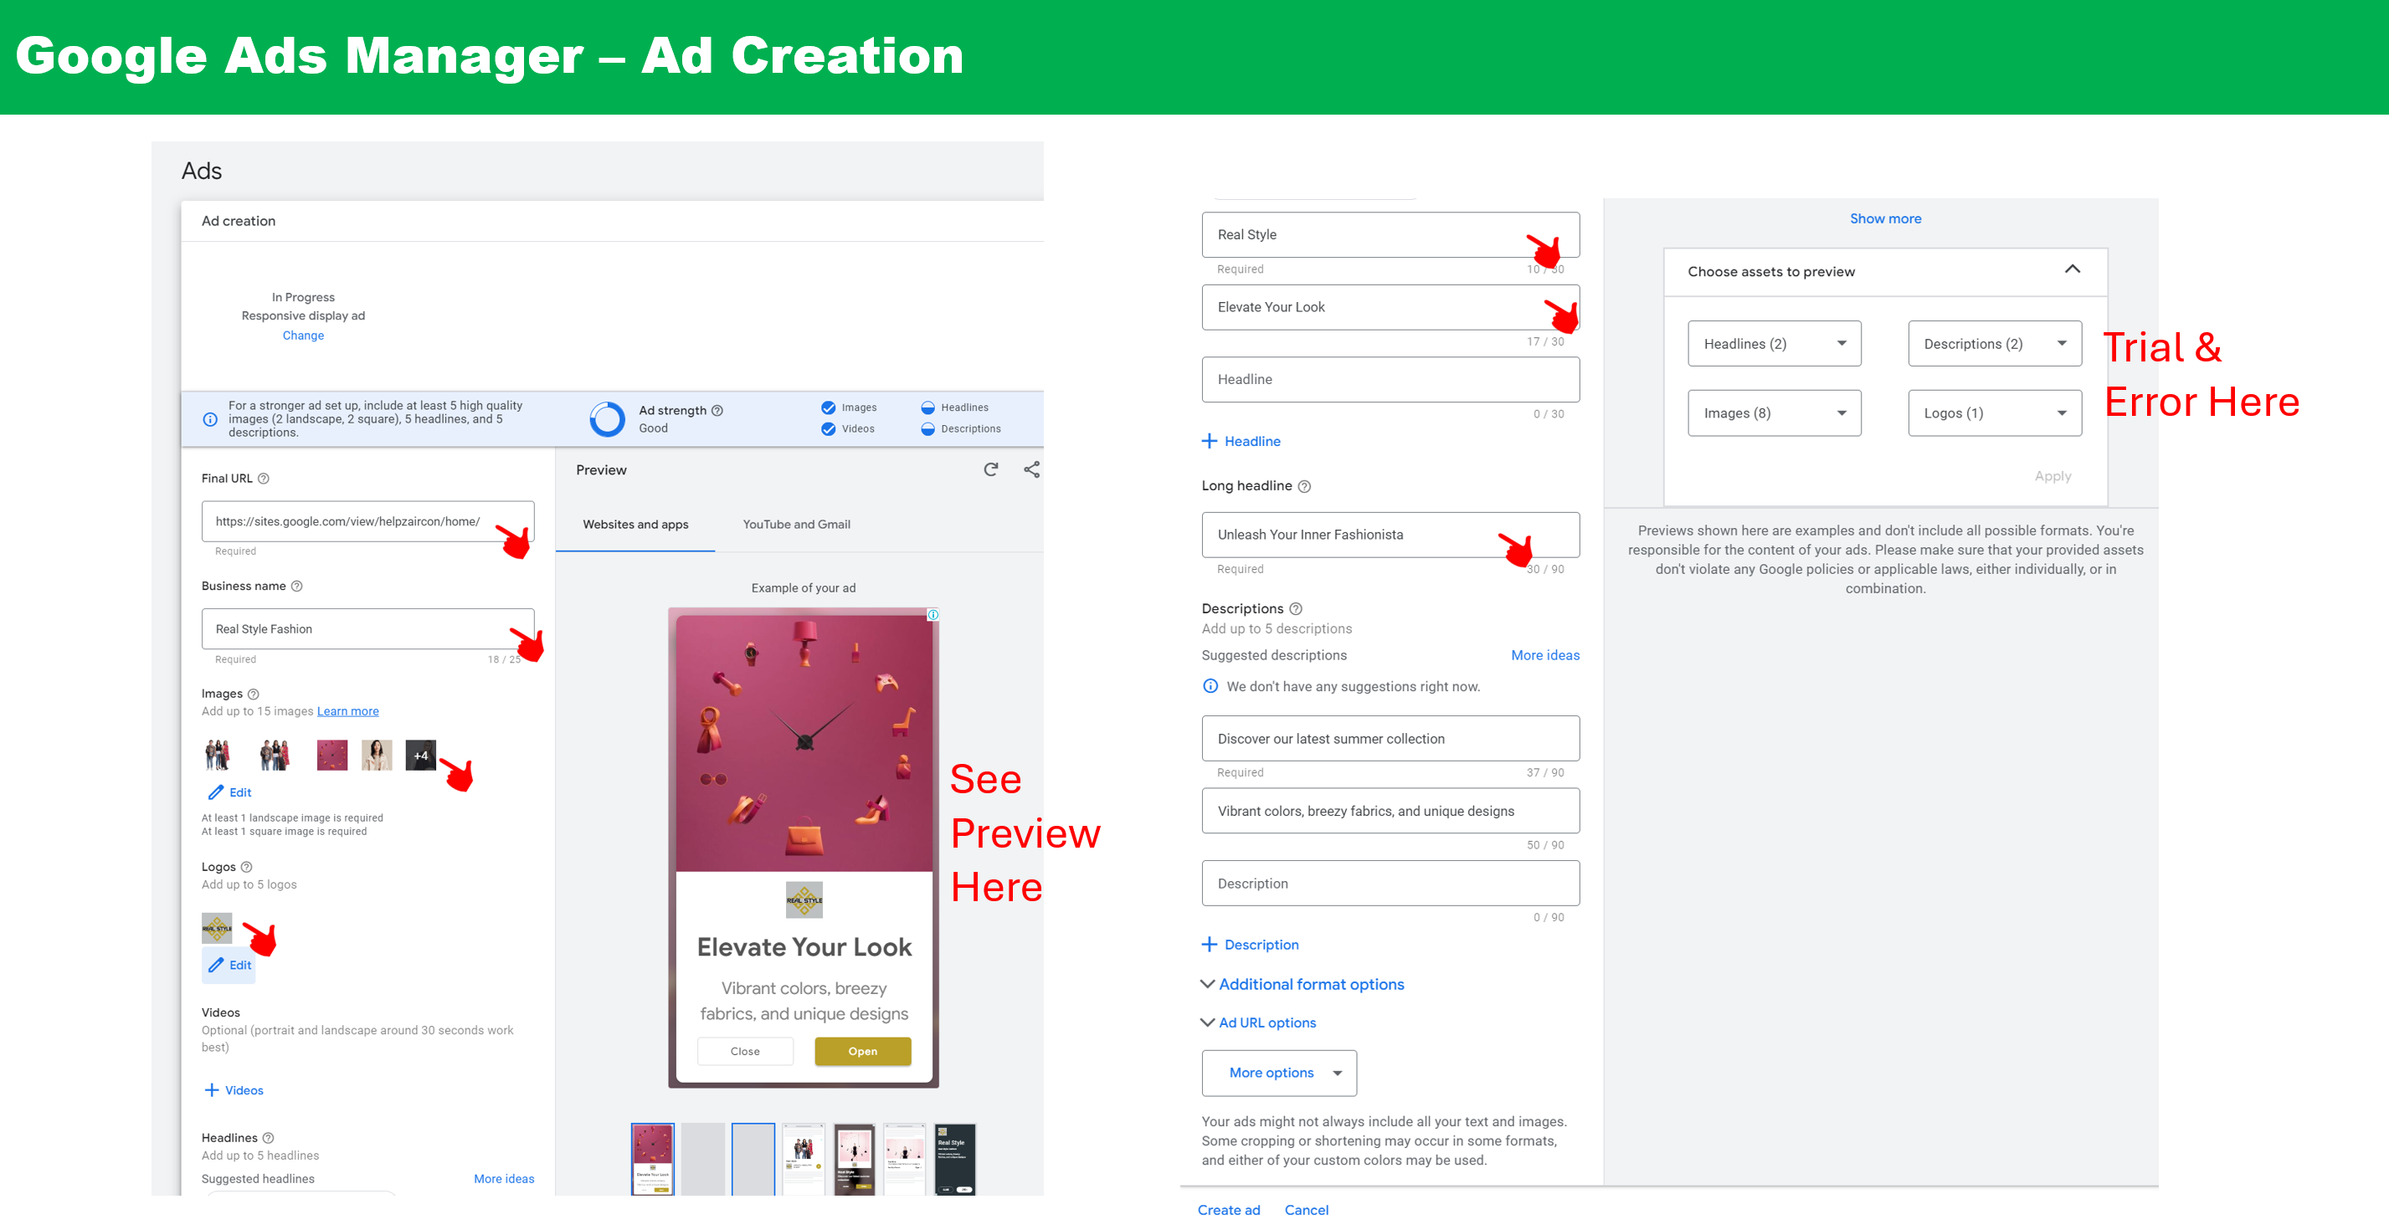Click the refresh preview icon

click(990, 469)
